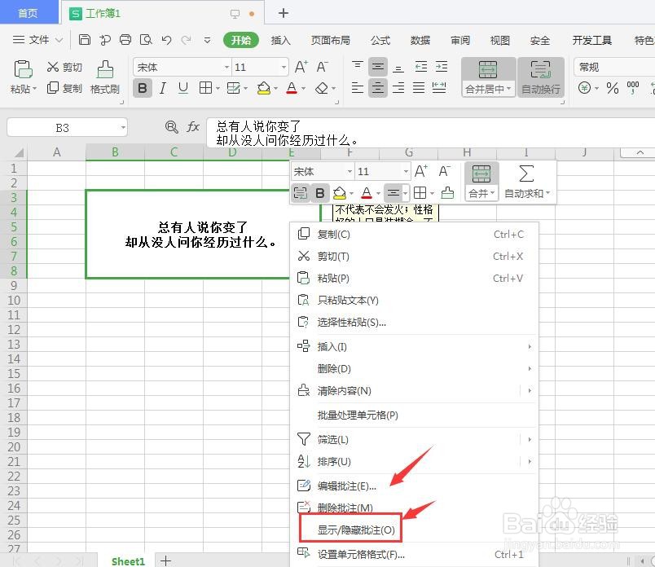Cut selection with 剪切 button
Viewport: 655px width, 567px height.
[x=64, y=67]
